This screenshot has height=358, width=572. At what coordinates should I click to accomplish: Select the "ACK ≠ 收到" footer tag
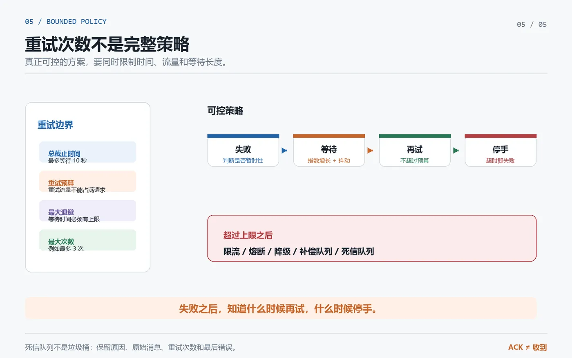[527, 347]
